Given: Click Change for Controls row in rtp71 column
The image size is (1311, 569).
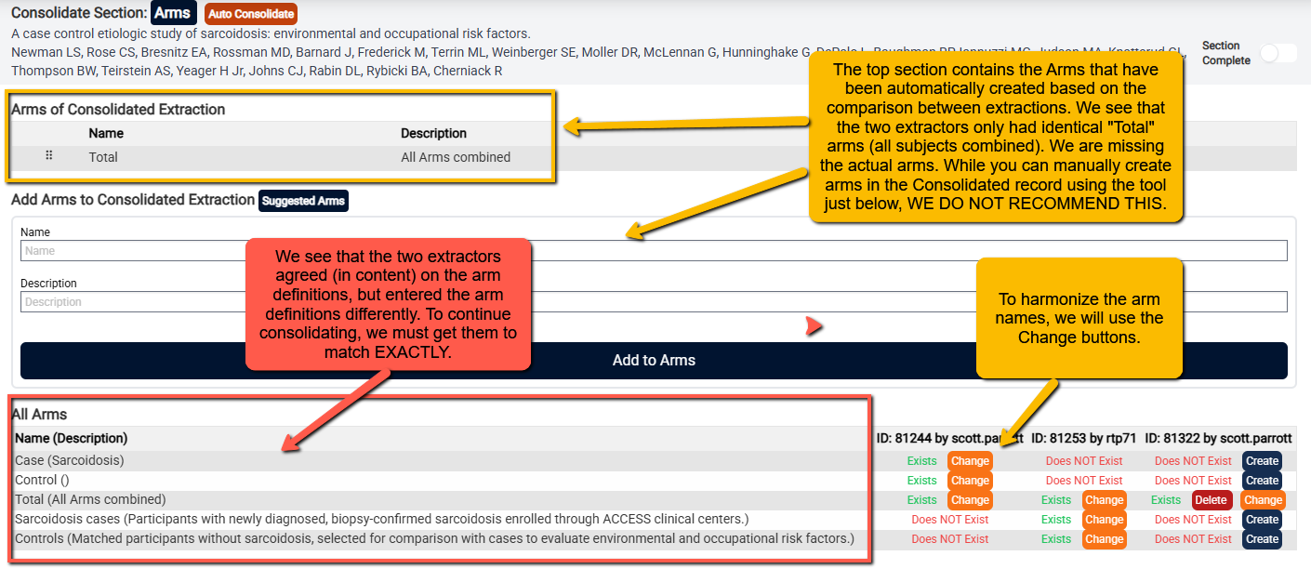Looking at the screenshot, I should 1105,539.
